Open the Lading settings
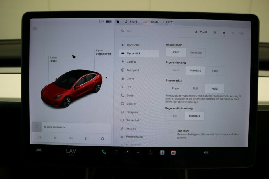The width and height of the screenshot is (269, 179). 129,61
